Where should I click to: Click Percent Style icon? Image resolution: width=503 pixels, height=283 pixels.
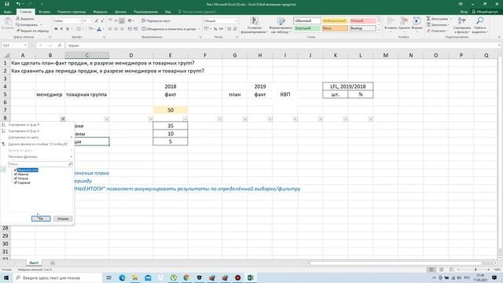[x=215, y=29]
